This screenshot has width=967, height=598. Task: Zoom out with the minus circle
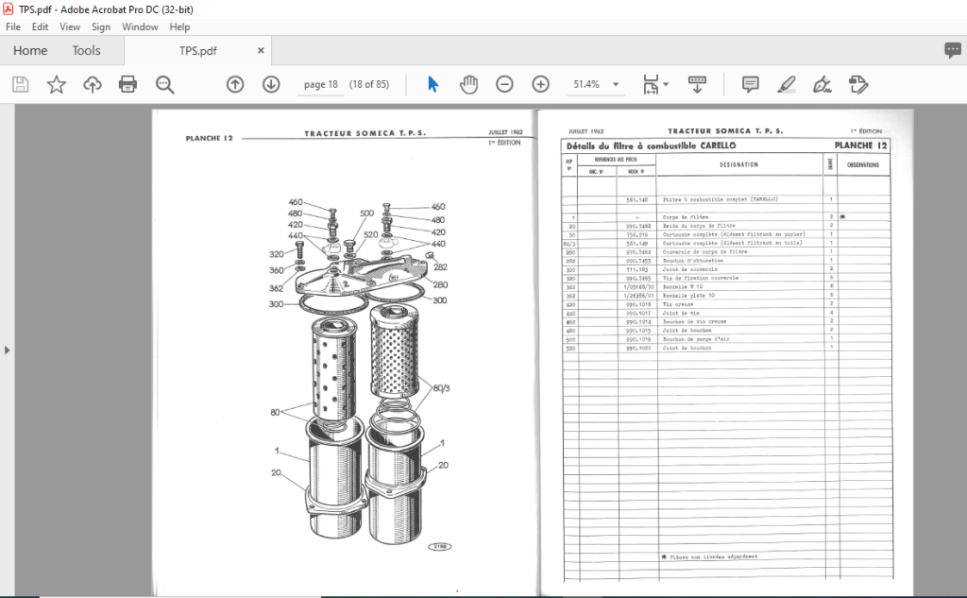click(504, 84)
